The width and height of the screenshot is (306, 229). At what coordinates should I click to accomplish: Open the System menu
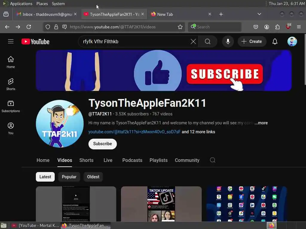pos(58,4)
